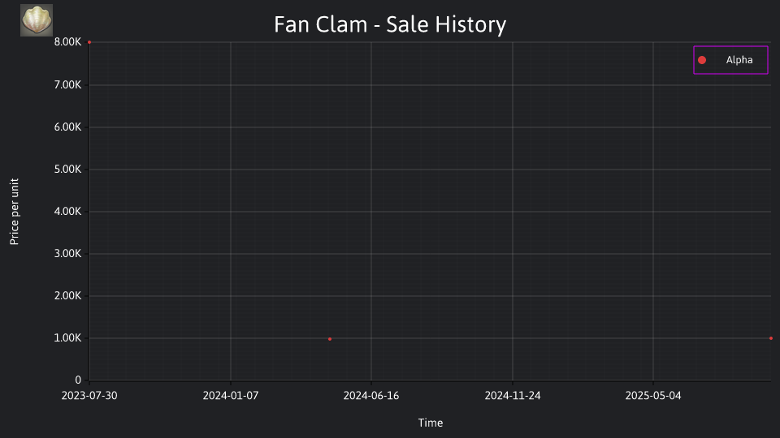Select the 1.00K data point at the far-right edge

(x=771, y=338)
